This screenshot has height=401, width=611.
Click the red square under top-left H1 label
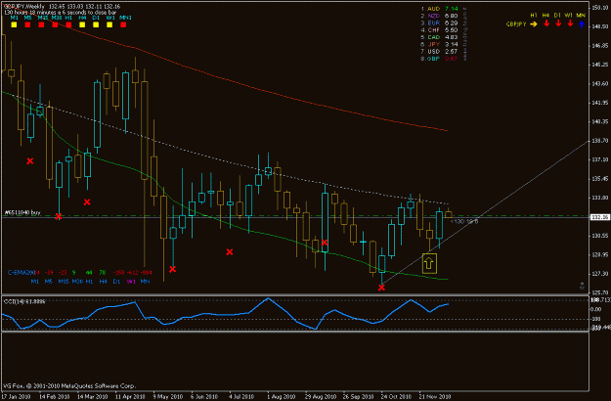(x=68, y=24)
